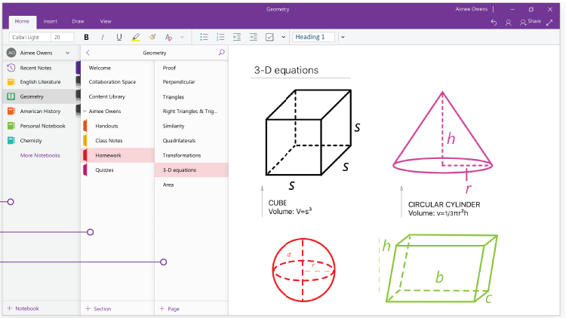Click the undo arrow in title bar

click(x=494, y=23)
